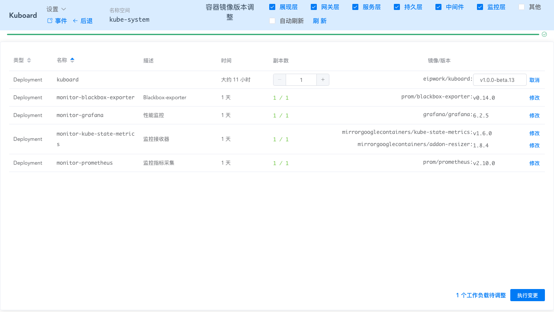554x312 pixels.
Task: Click the 6.2.5 grafana version text
Action: 481,116
